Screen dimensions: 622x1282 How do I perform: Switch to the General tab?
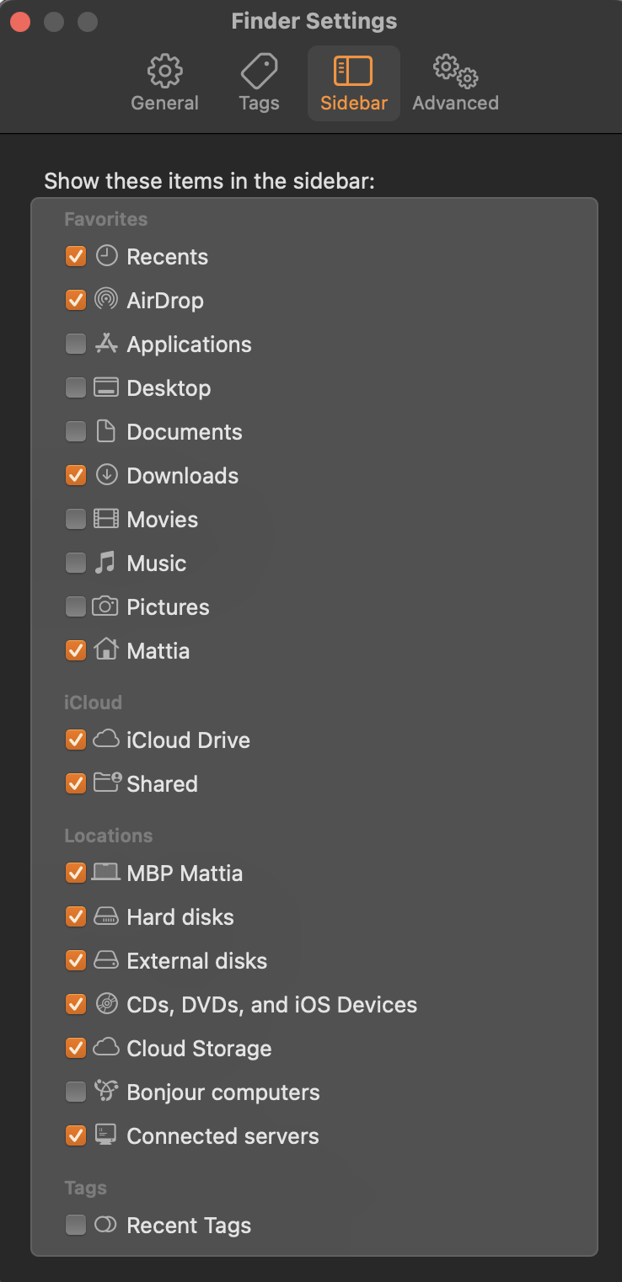pyautogui.click(x=165, y=84)
